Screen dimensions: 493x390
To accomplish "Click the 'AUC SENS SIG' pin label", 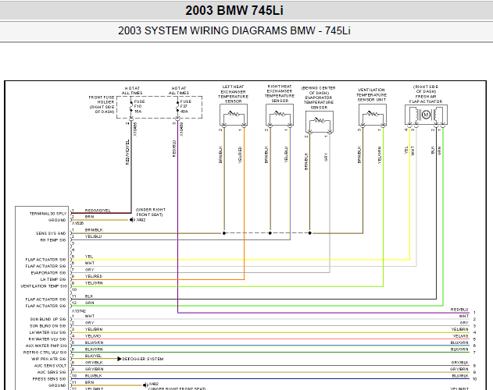I will 52,372.
